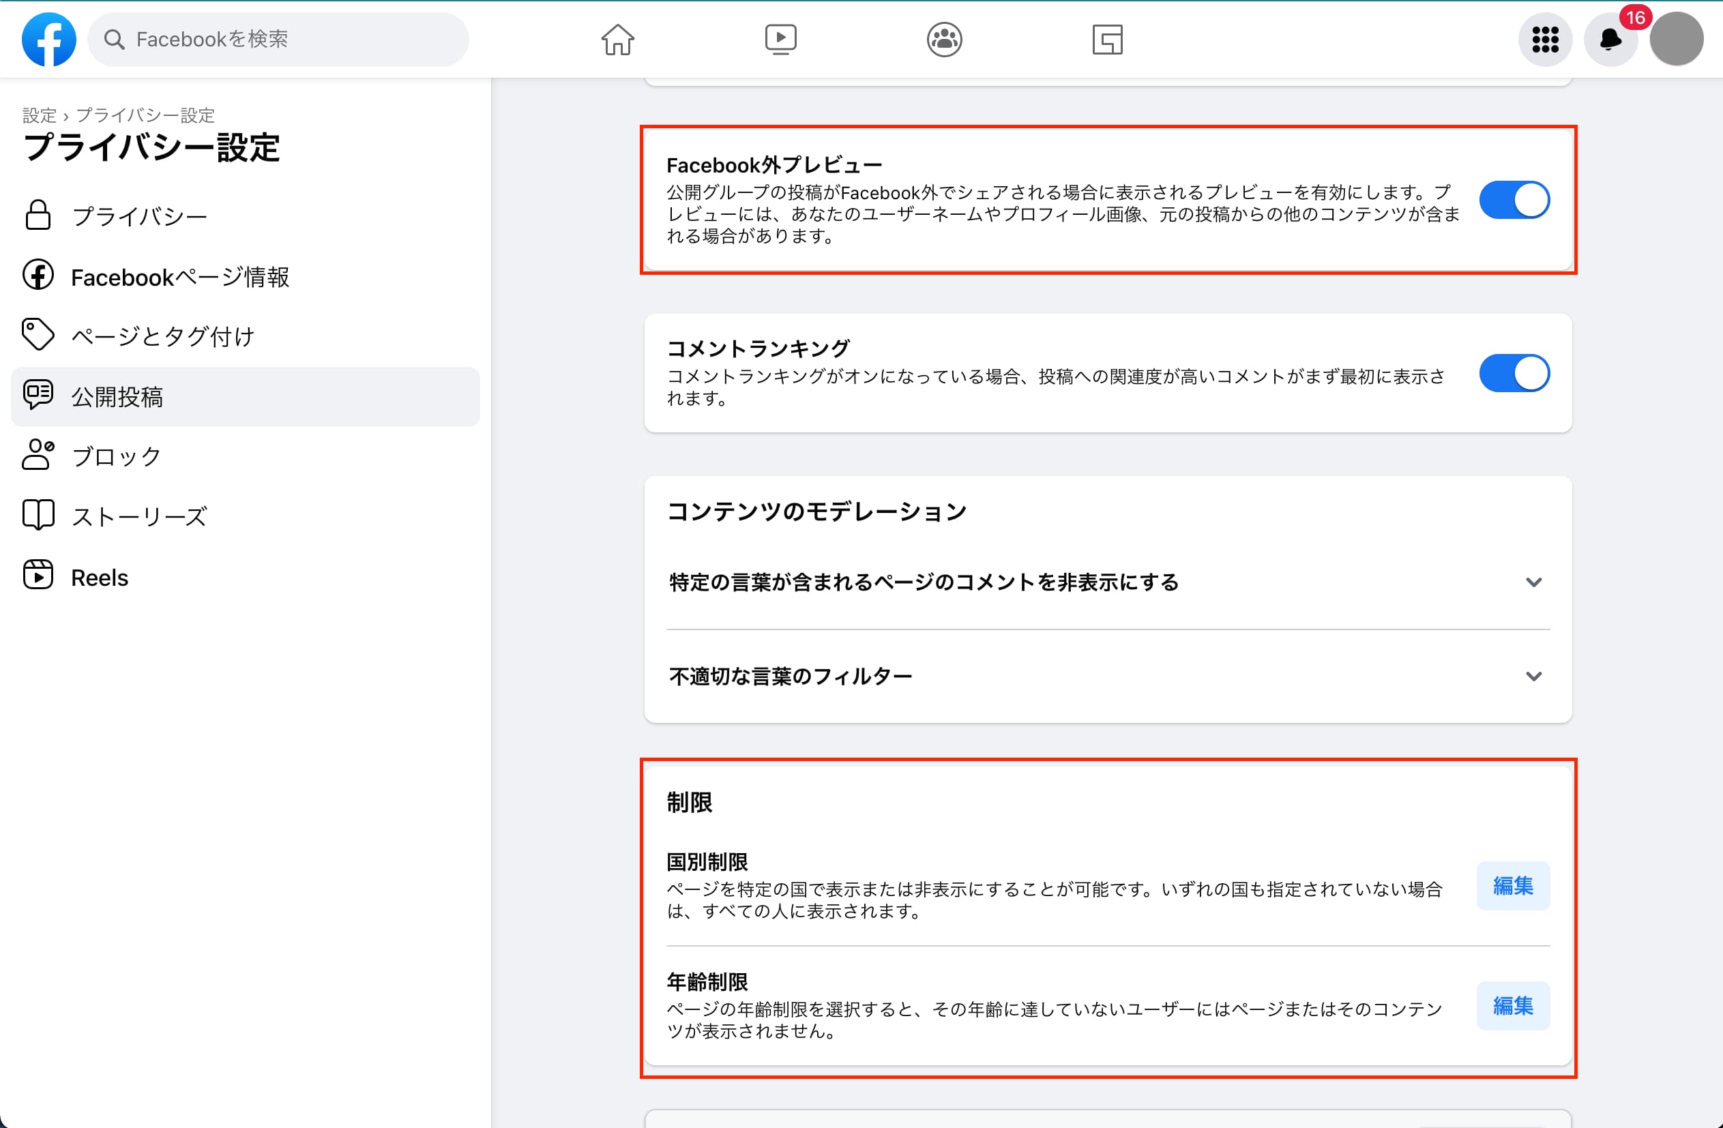Expand the 不適切な言葉のフィルター chevron
This screenshot has height=1128, width=1723.
tap(1533, 677)
